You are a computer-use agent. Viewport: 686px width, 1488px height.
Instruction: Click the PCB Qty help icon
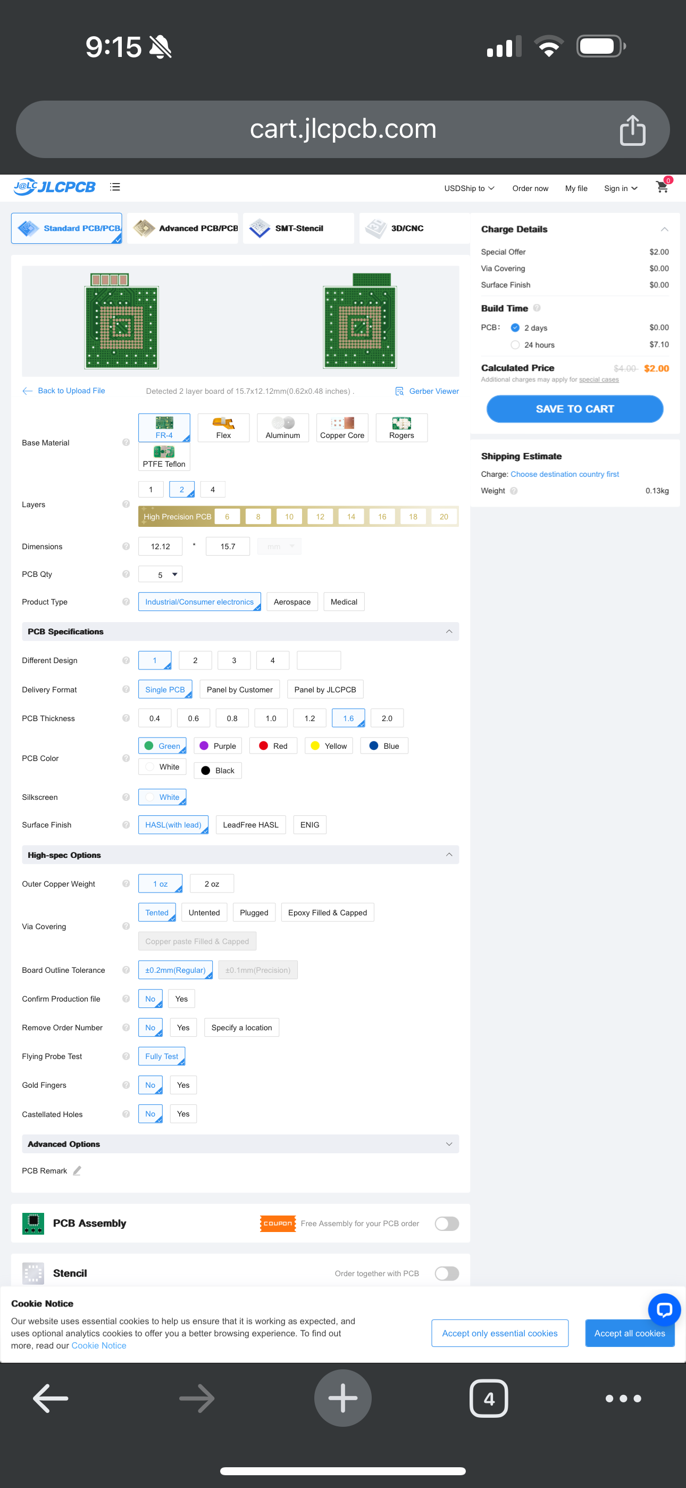point(126,574)
